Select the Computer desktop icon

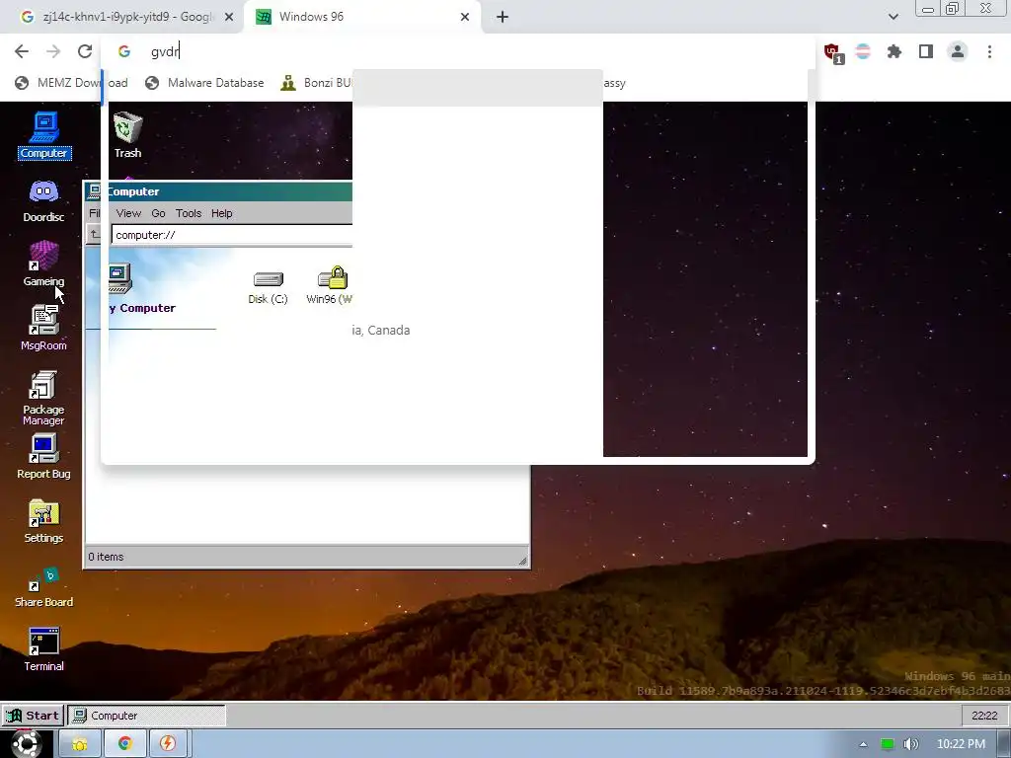click(x=43, y=135)
